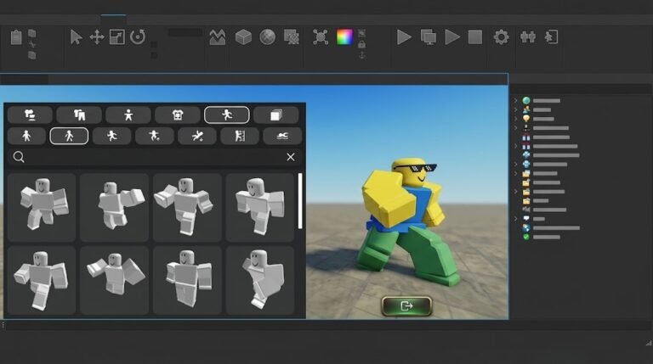Click the toolbar figure-exiting-door icon
Screen dimensions: 653x364
tap(551, 37)
